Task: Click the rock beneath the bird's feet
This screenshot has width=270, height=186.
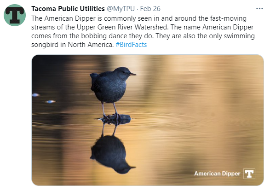Action: click(115, 119)
